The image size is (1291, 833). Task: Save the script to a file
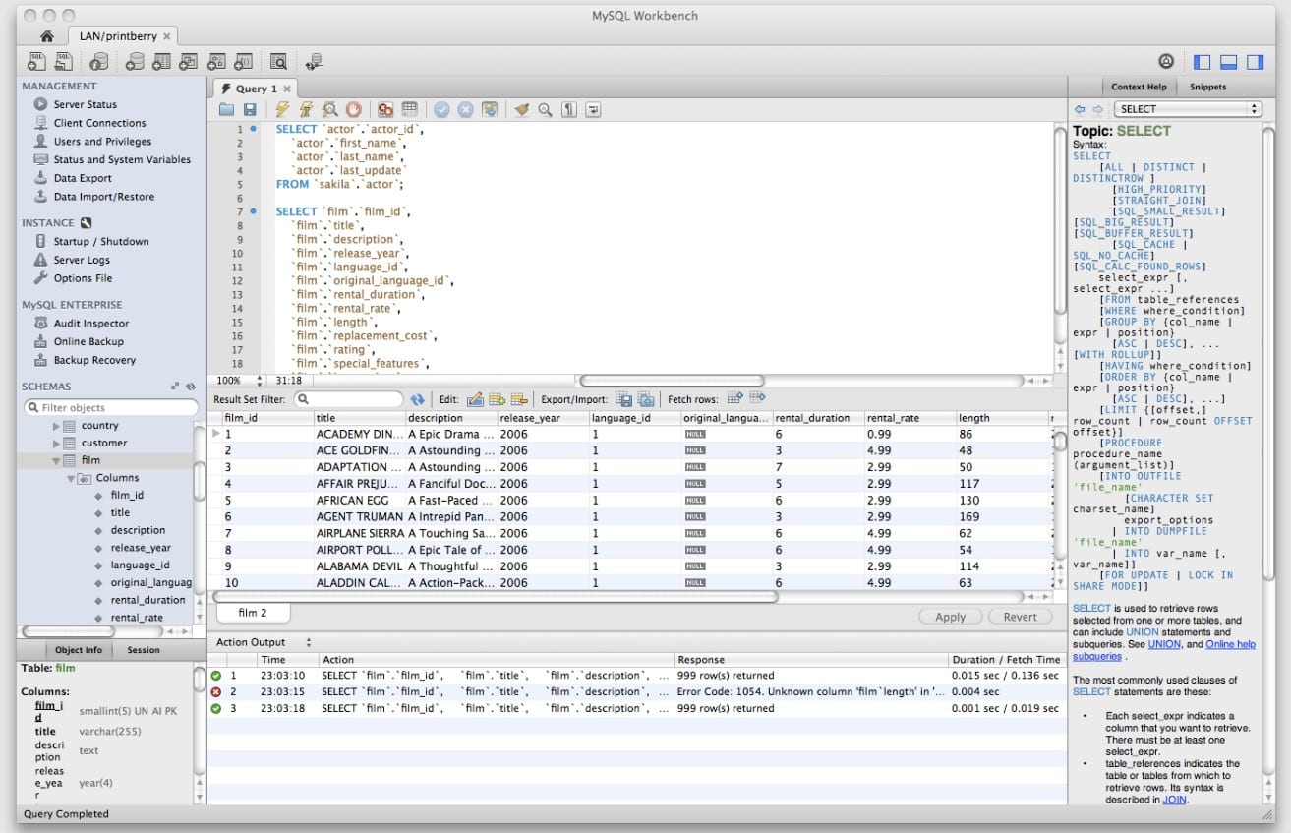coord(250,110)
